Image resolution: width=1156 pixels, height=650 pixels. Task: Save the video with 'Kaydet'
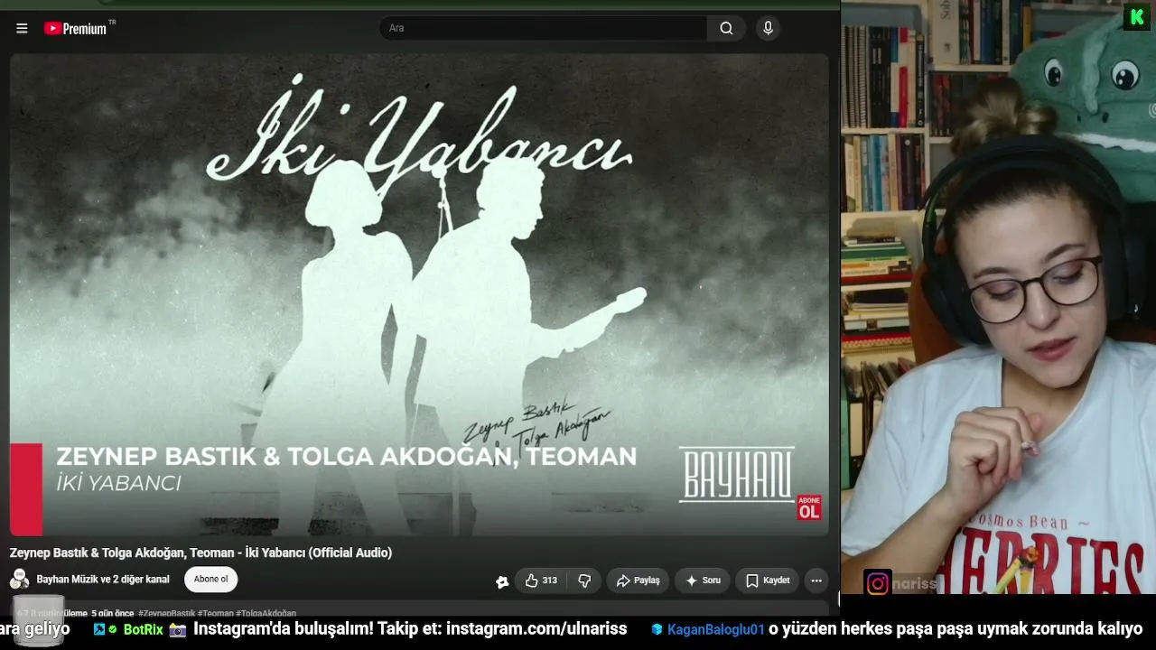[x=767, y=580]
